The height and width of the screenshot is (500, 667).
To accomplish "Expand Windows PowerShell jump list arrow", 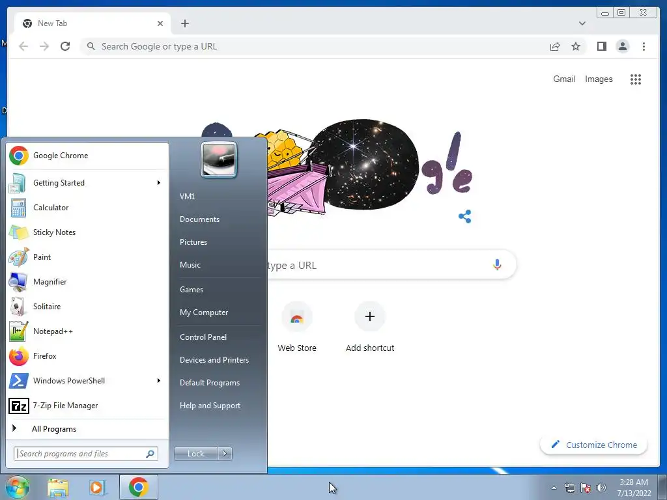I will pos(159,380).
